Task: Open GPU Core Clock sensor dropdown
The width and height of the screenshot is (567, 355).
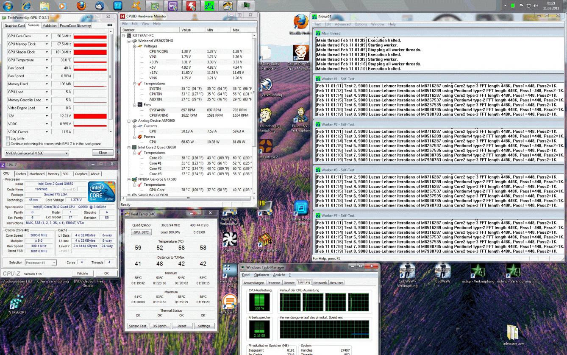Action: 47,36
